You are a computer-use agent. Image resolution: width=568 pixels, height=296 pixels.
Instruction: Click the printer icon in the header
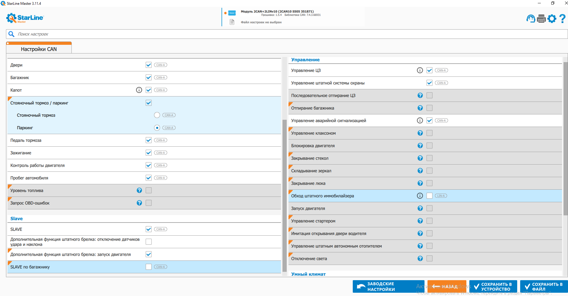(541, 19)
